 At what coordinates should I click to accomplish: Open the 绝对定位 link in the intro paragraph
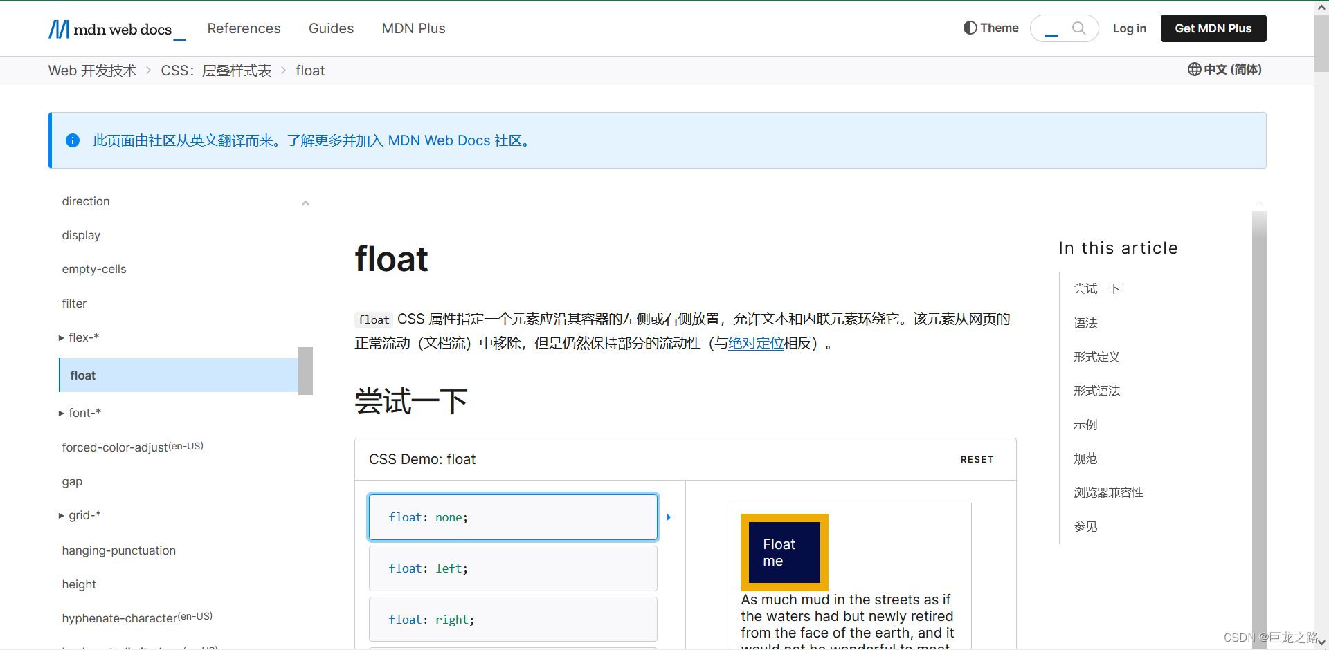coord(755,343)
